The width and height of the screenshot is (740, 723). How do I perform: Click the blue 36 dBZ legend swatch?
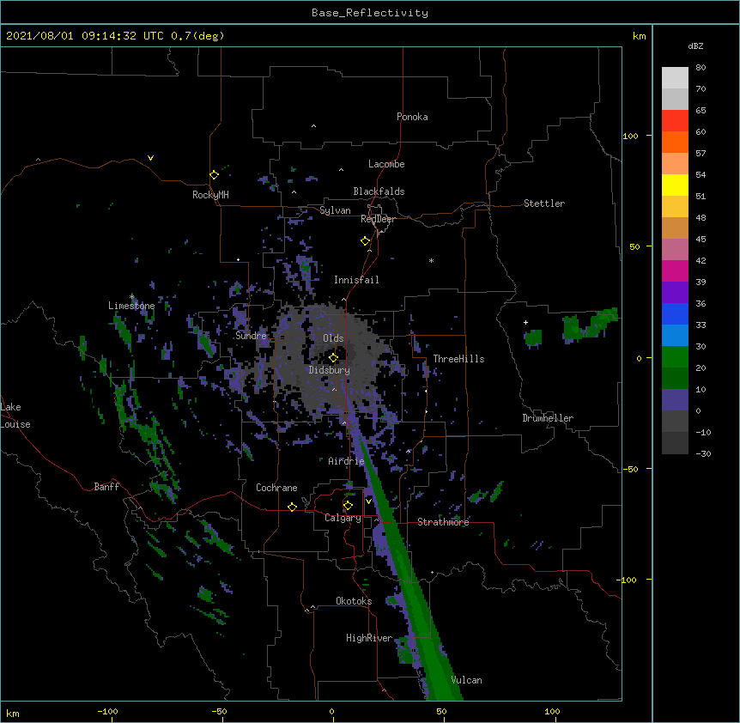click(x=675, y=313)
